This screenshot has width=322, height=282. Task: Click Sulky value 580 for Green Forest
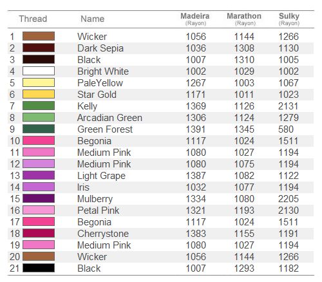click(x=286, y=129)
